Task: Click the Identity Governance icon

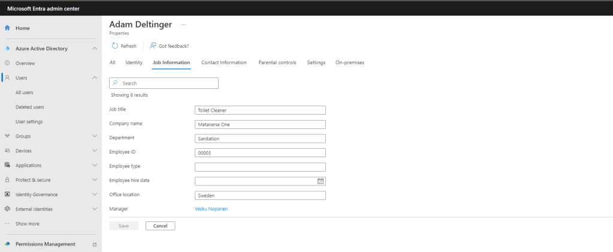Action: [x=7, y=194]
